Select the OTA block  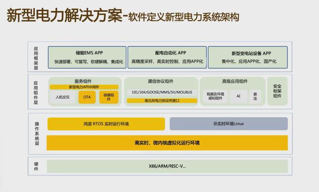(87, 97)
